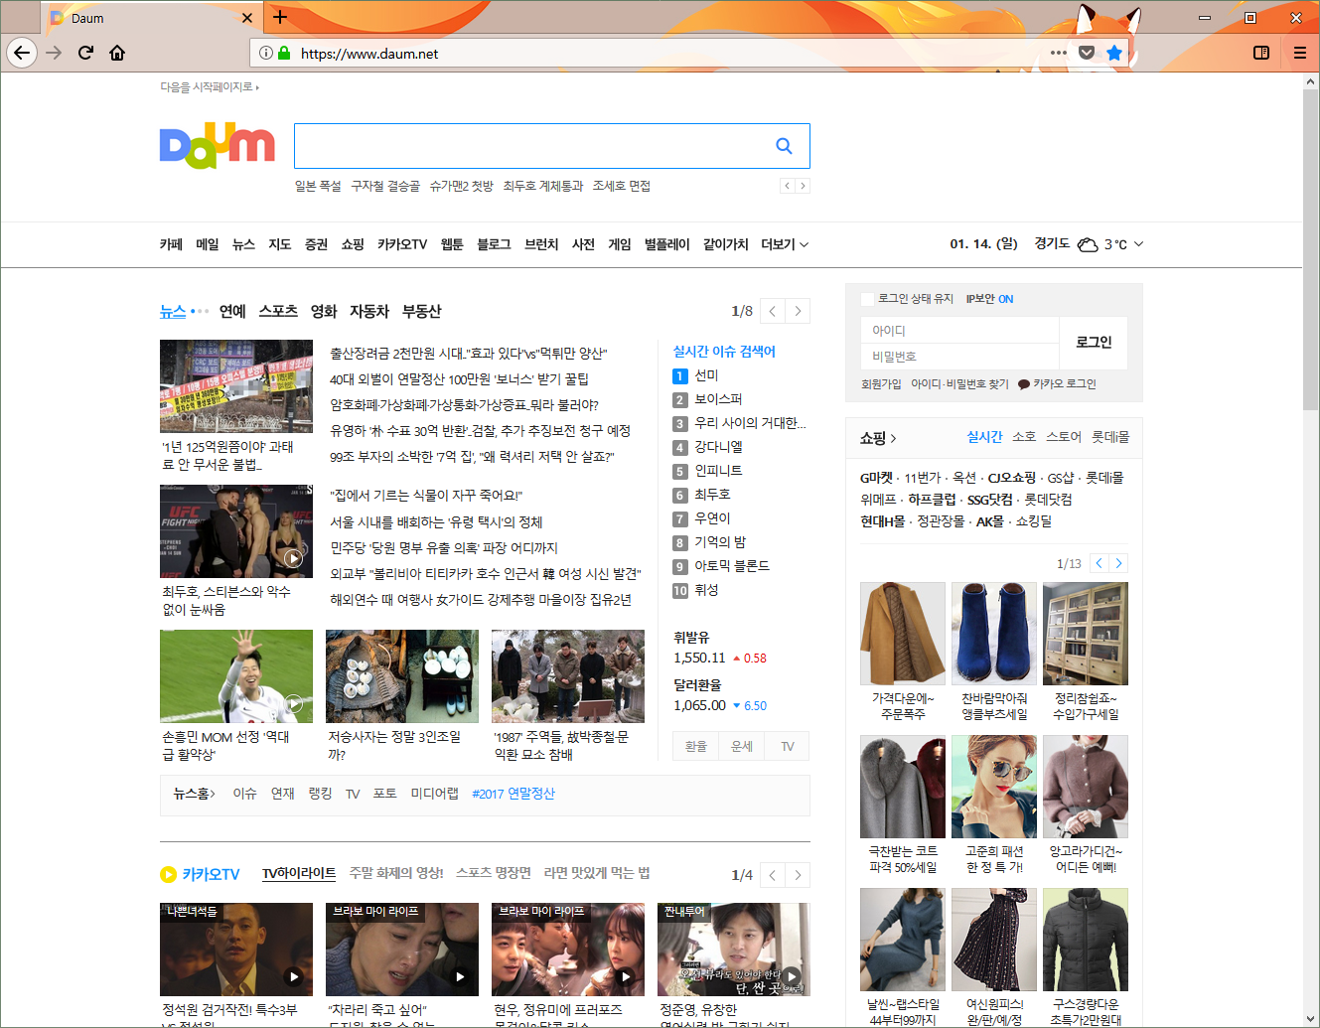Go back with the browser back arrow

point(22,53)
